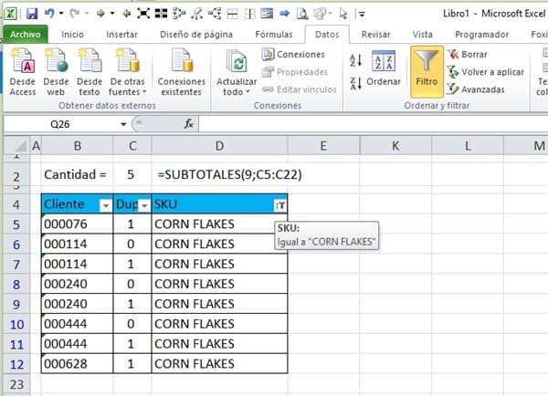548x396 pixels.
Task: Toggle the Filtro button
Action: [x=427, y=71]
